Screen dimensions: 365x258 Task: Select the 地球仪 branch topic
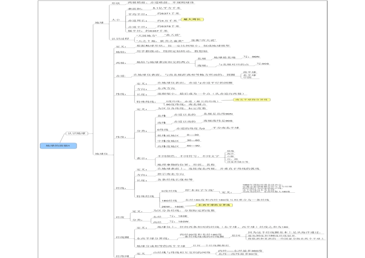[x=101, y=154]
